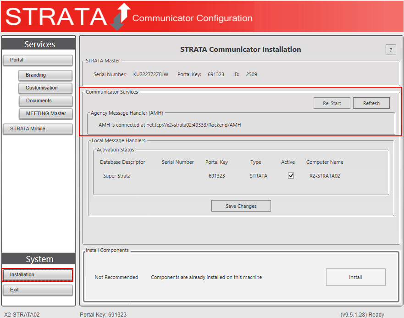The height and width of the screenshot is (318, 404).
Task: Select Documents in the Services sidebar
Action: click(x=45, y=101)
